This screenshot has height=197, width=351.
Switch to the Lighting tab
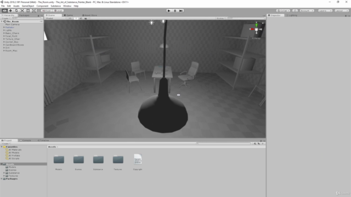click(x=292, y=15)
